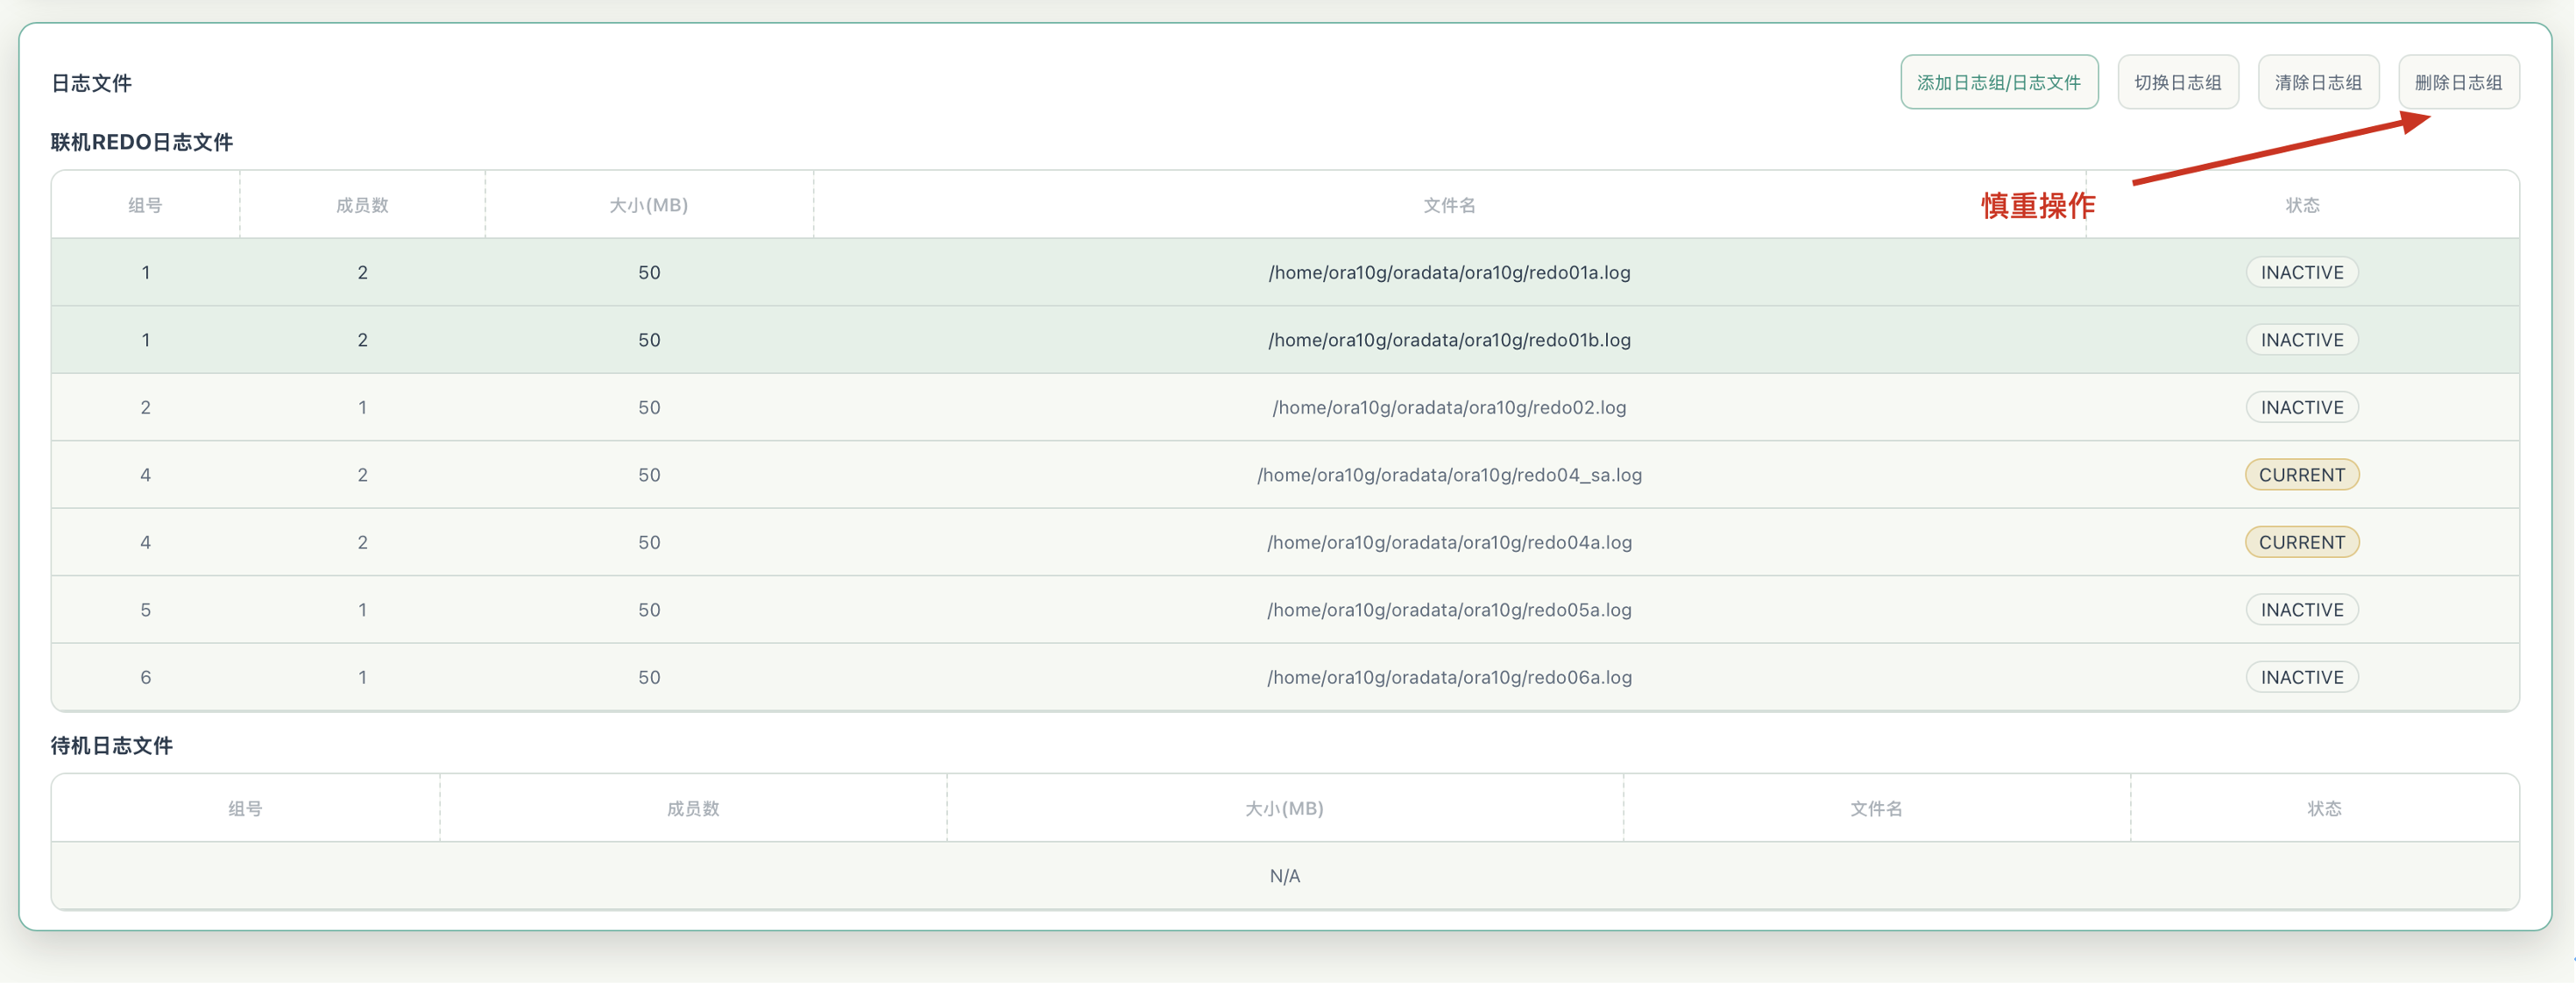Select the redo06a.log file row

(x=1285, y=677)
